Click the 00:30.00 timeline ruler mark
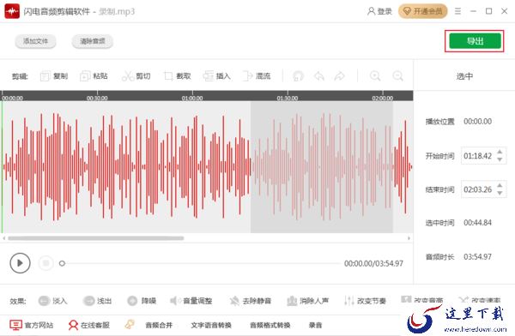Screen dimensions: 515x336 click(x=97, y=98)
